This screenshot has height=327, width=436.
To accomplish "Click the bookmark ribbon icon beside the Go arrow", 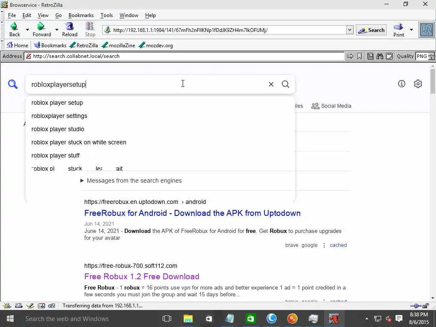I will pos(359,56).
